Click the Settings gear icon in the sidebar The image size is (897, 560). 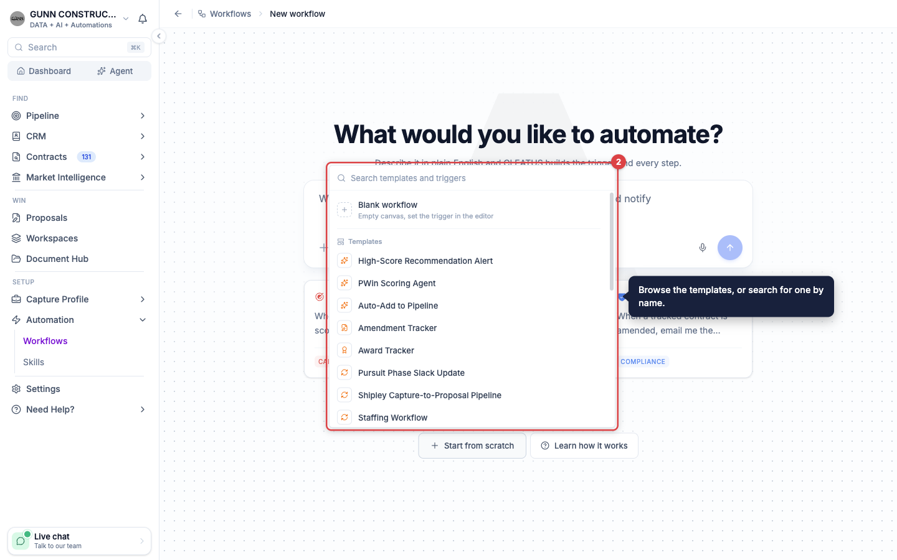click(x=16, y=389)
